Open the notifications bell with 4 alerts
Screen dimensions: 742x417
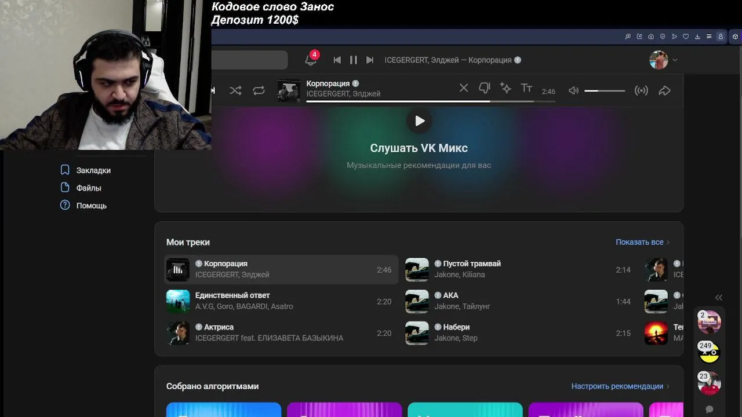(x=311, y=60)
